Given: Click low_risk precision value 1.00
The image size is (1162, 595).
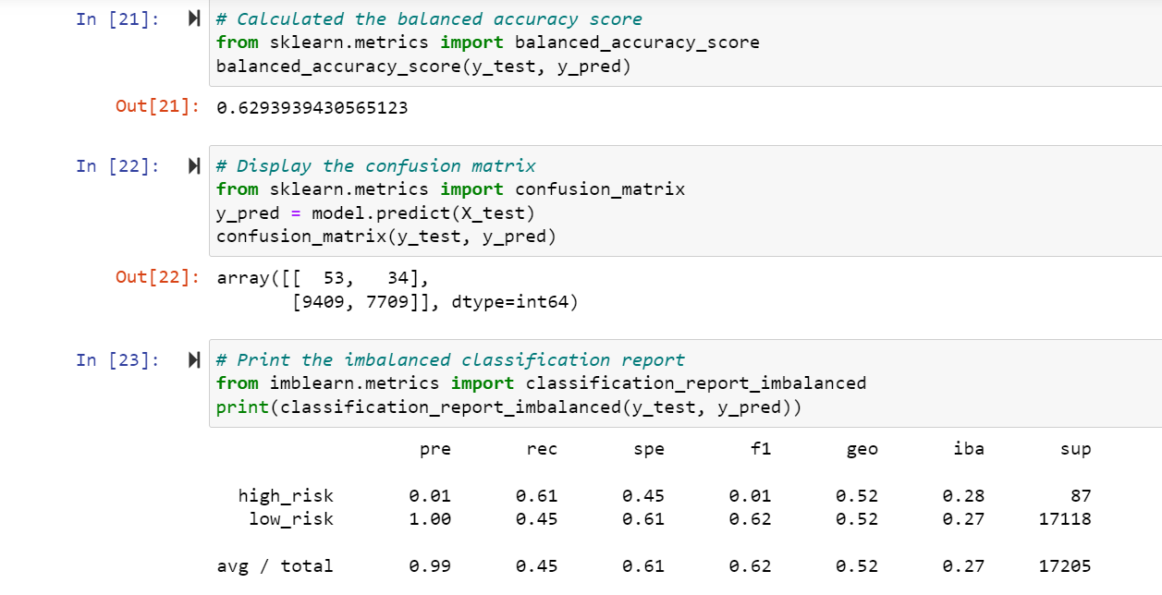Looking at the screenshot, I should (431, 519).
